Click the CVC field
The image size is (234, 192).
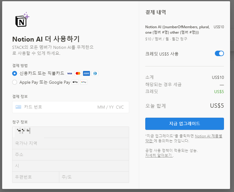click(120, 107)
